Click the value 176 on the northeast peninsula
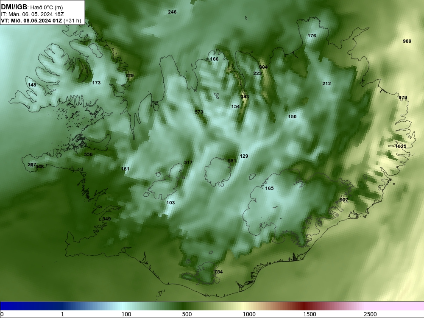 coord(312,36)
